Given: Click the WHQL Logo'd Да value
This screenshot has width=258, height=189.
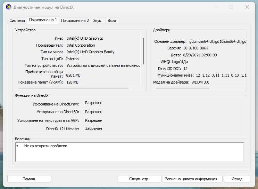Looking at the screenshot, I should pyautogui.click(x=186, y=62).
